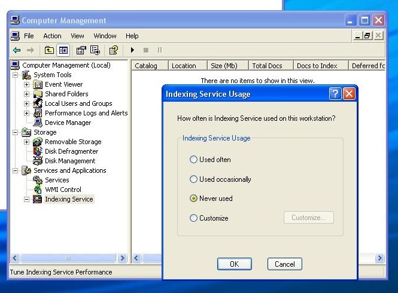This screenshot has width=398, height=293.
Task: Click the dialog's question mark help button
Action: (335, 94)
